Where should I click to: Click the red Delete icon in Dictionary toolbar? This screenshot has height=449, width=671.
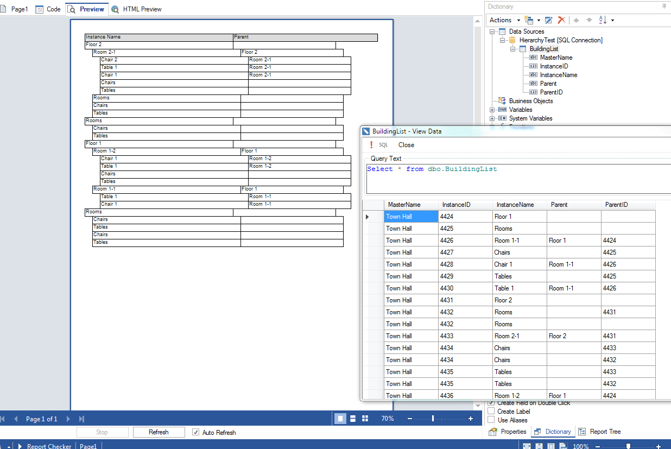[x=561, y=20]
